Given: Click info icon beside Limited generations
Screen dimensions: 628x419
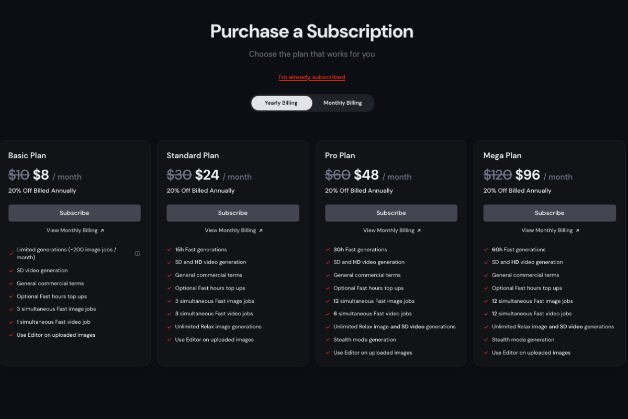Looking at the screenshot, I should click(x=138, y=253).
